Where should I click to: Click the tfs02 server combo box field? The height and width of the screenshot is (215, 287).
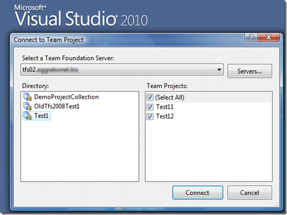pyautogui.click(x=122, y=70)
